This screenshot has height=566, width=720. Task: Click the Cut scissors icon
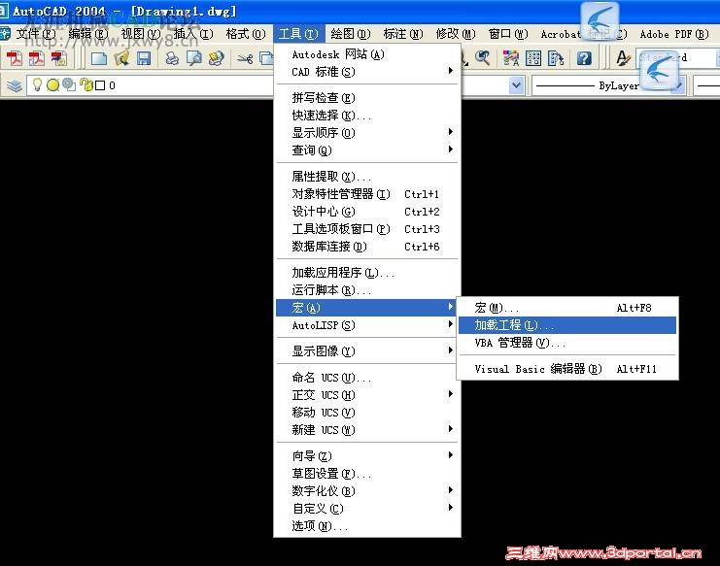coord(245,58)
